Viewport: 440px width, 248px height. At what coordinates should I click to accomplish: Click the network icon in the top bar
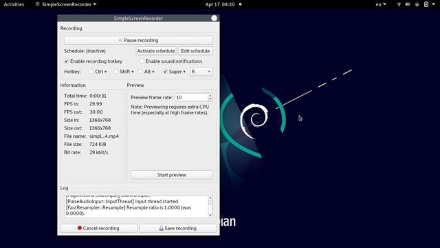399,5
